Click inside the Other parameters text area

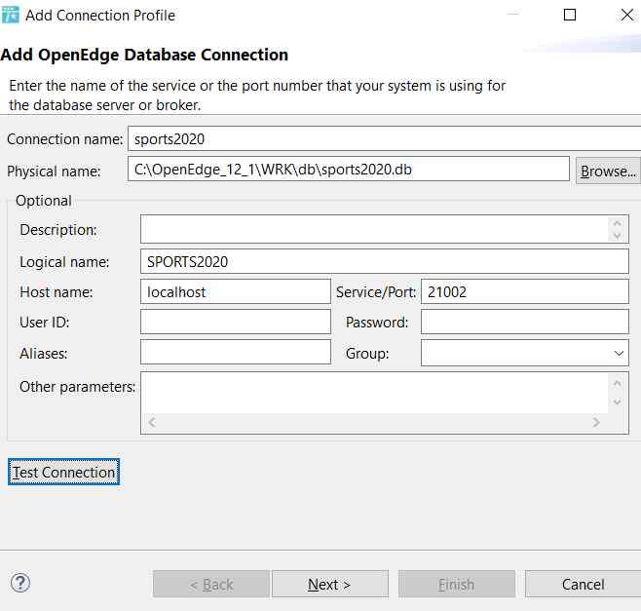pyautogui.click(x=374, y=393)
